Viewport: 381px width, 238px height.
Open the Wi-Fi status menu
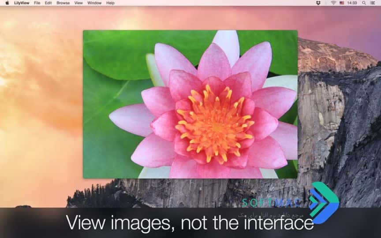point(333,3)
